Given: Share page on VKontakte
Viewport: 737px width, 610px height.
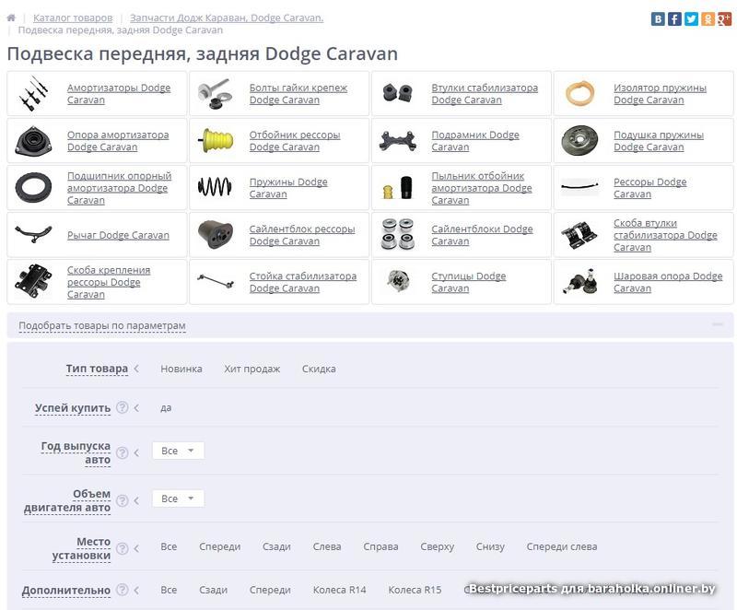Looking at the screenshot, I should (658, 18).
